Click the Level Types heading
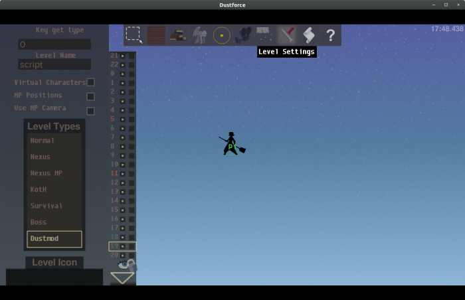 (54, 127)
